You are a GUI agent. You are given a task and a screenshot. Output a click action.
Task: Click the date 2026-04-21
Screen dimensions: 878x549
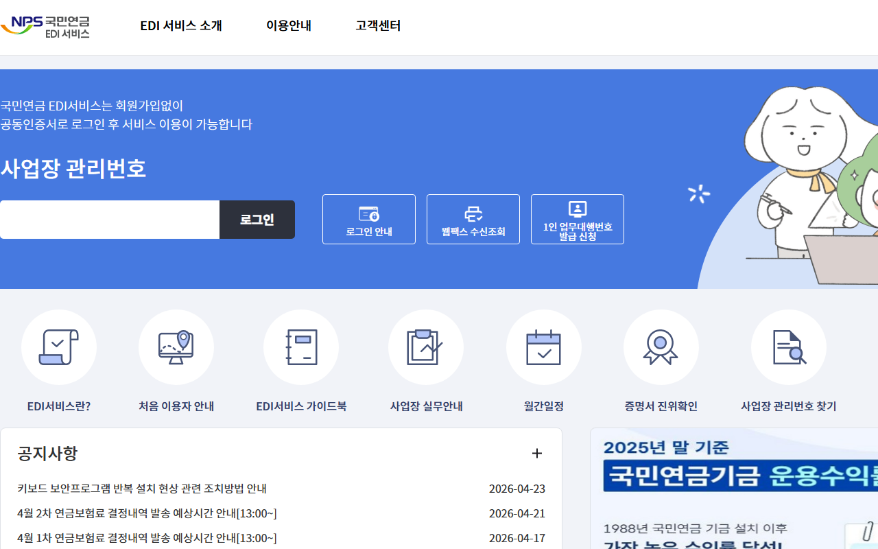coord(517,513)
